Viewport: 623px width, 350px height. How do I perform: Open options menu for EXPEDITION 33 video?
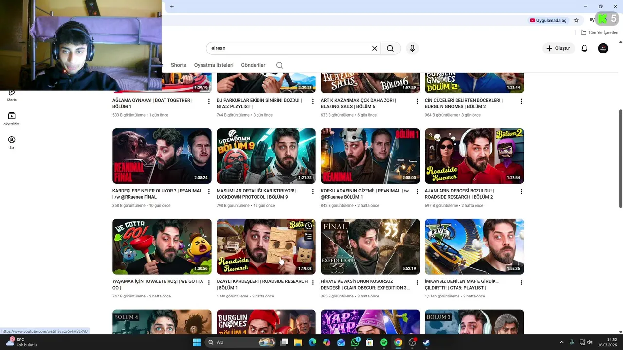coord(417,282)
